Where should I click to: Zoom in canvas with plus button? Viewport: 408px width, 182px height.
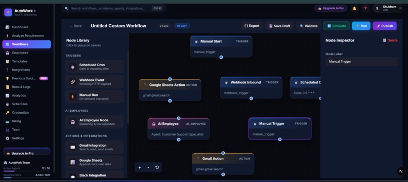point(140,167)
